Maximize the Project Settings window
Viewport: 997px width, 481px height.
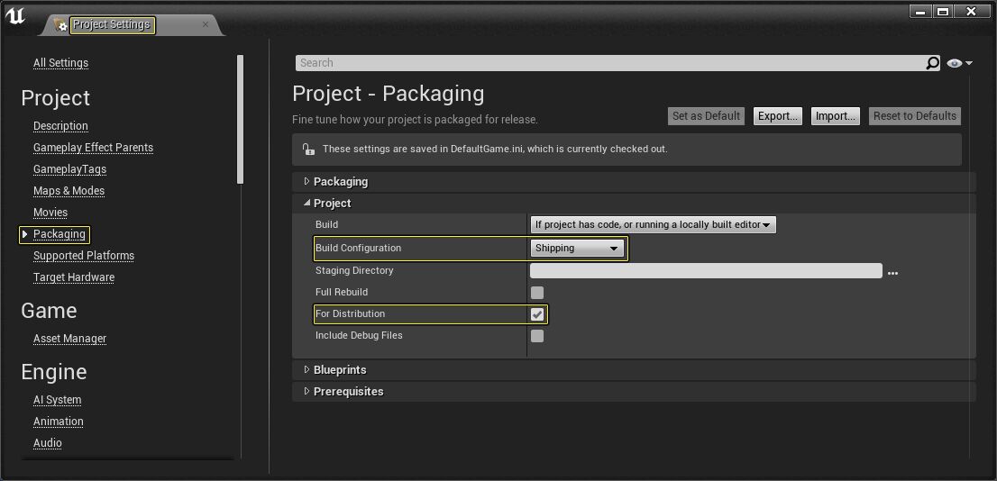tap(944, 12)
